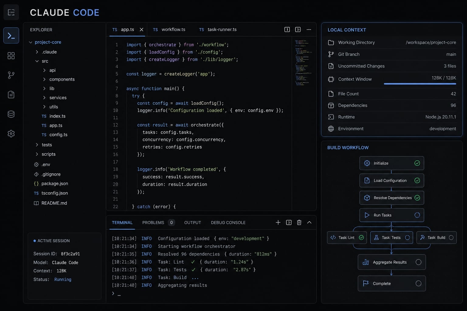This screenshot has height=311, width=467.
Task: Expand the tests folder
Action: pos(37,145)
